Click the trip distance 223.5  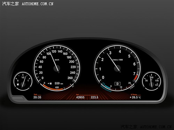94,97
